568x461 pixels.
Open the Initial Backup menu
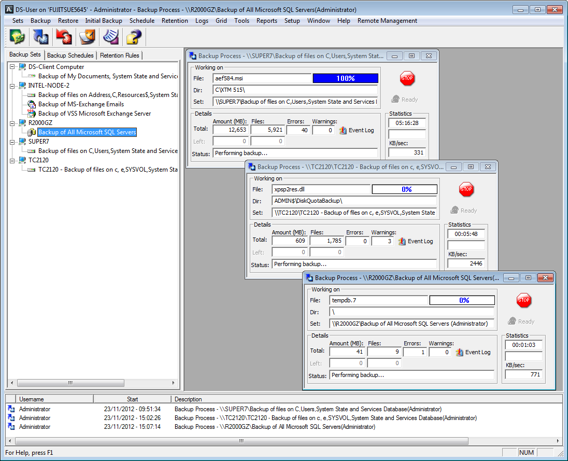[104, 21]
